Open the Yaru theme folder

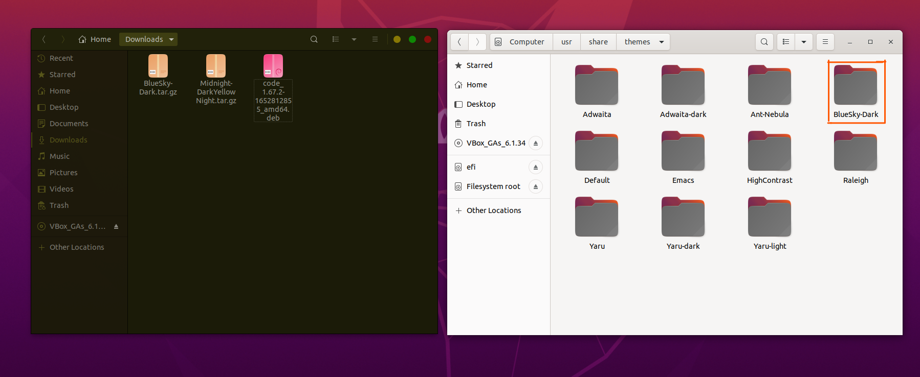point(597,223)
